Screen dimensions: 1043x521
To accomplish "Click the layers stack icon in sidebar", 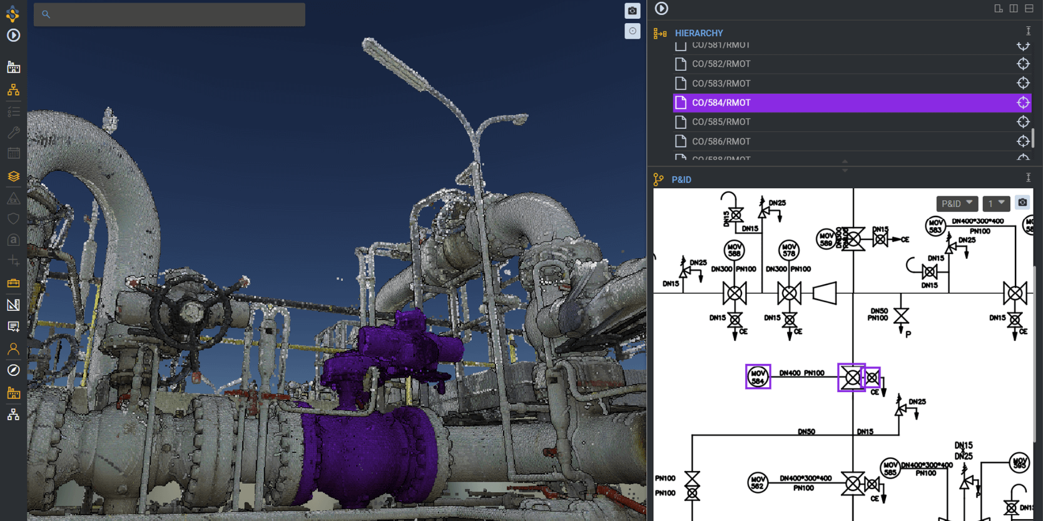I will pyautogui.click(x=13, y=176).
